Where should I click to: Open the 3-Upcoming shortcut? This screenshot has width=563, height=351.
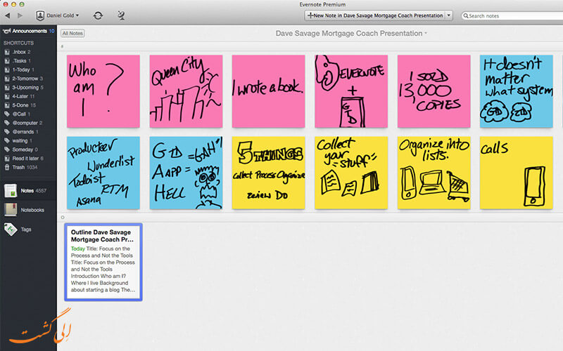click(x=24, y=87)
